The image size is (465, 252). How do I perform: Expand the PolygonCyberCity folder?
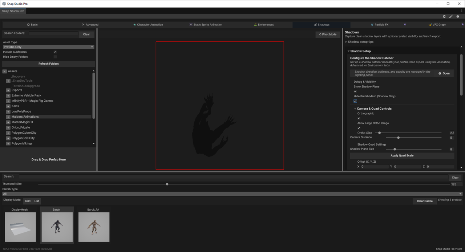8,133
